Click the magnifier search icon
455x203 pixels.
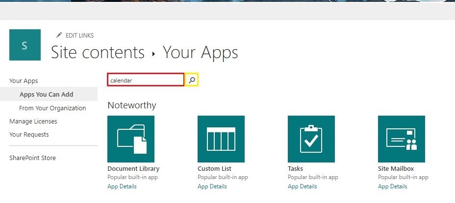192,81
